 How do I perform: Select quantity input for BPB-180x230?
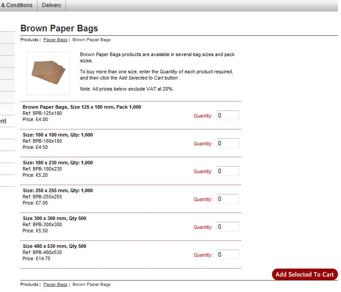click(228, 171)
